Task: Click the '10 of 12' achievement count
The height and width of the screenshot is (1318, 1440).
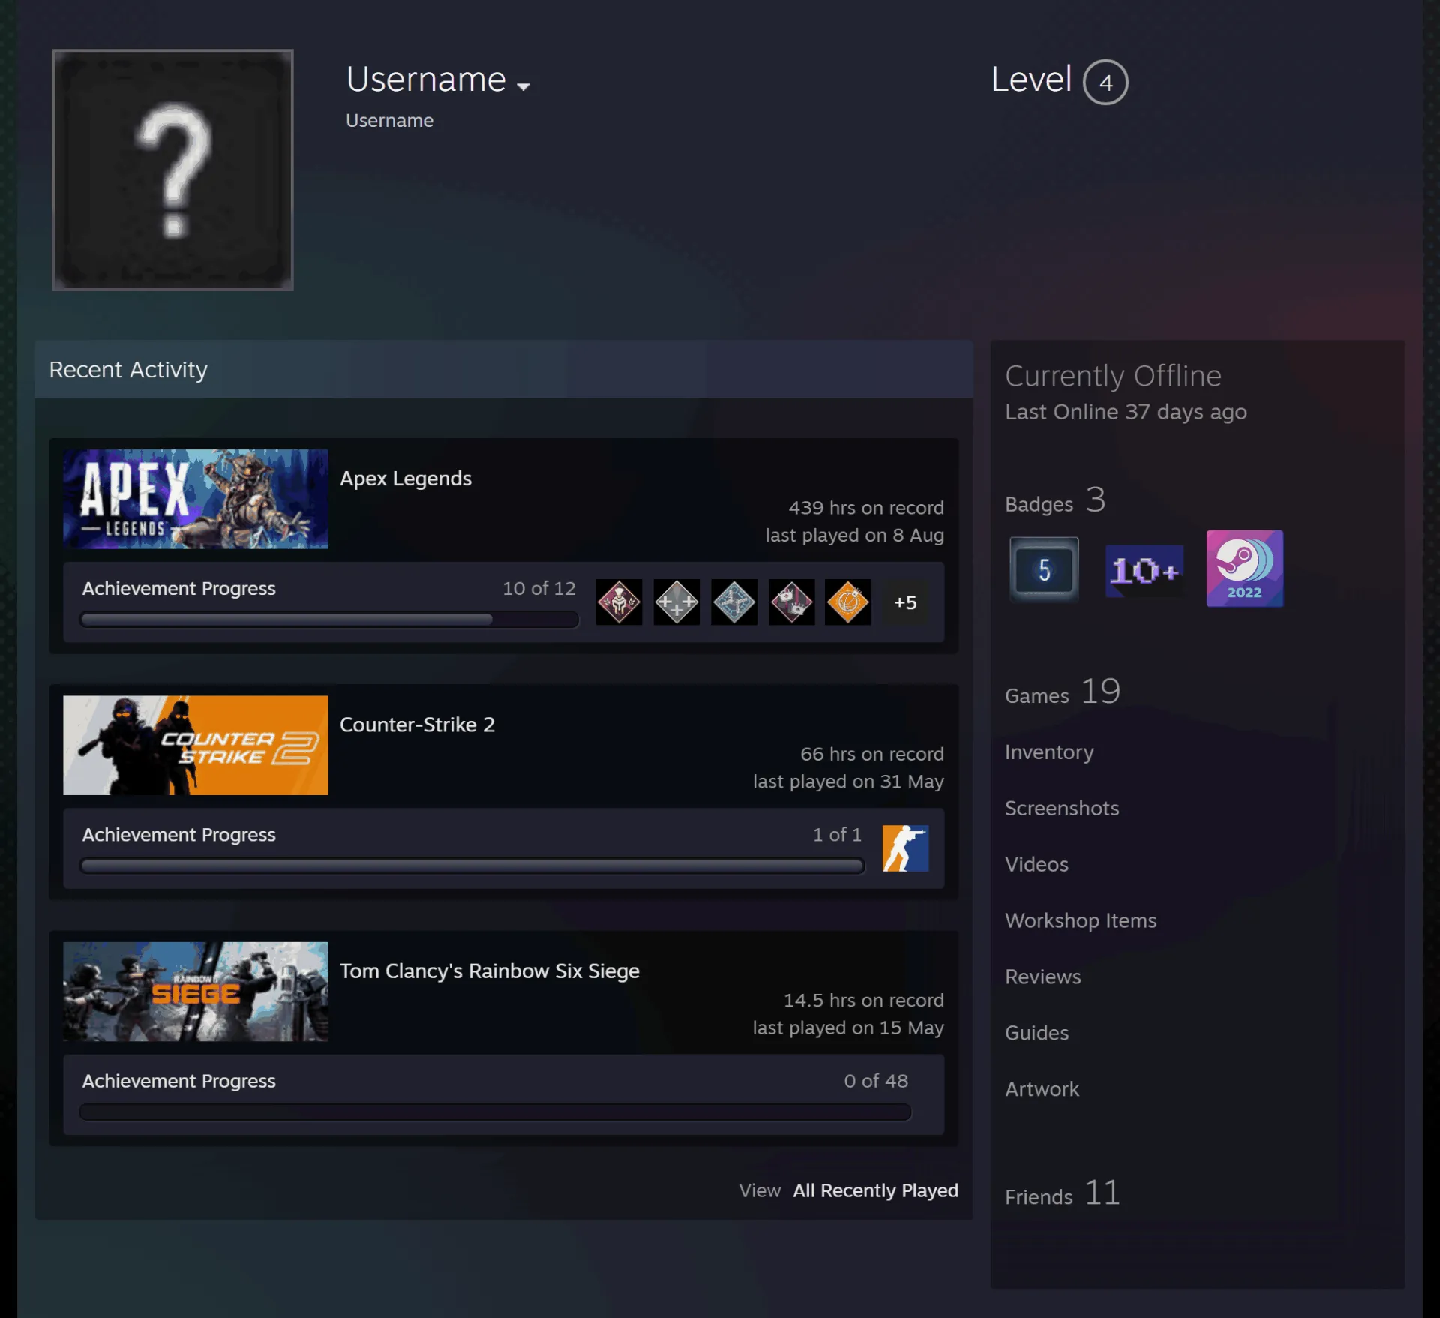Action: [x=539, y=588]
